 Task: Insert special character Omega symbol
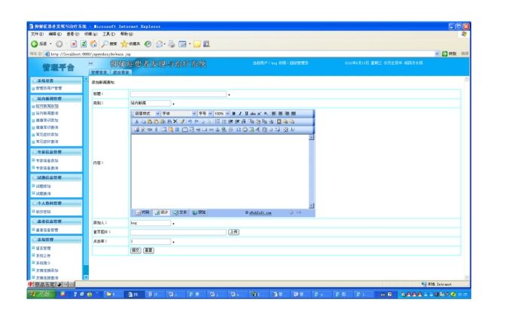238,130
